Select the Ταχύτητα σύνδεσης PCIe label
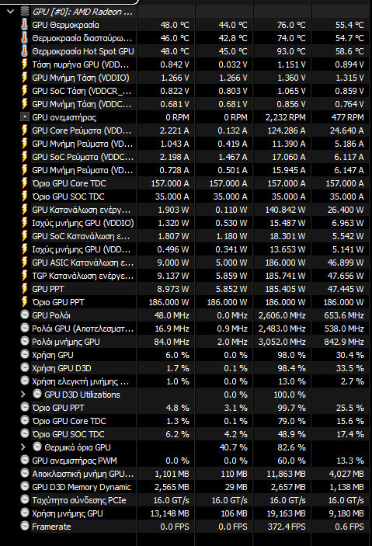This screenshot has height=546, width=372. [x=79, y=500]
